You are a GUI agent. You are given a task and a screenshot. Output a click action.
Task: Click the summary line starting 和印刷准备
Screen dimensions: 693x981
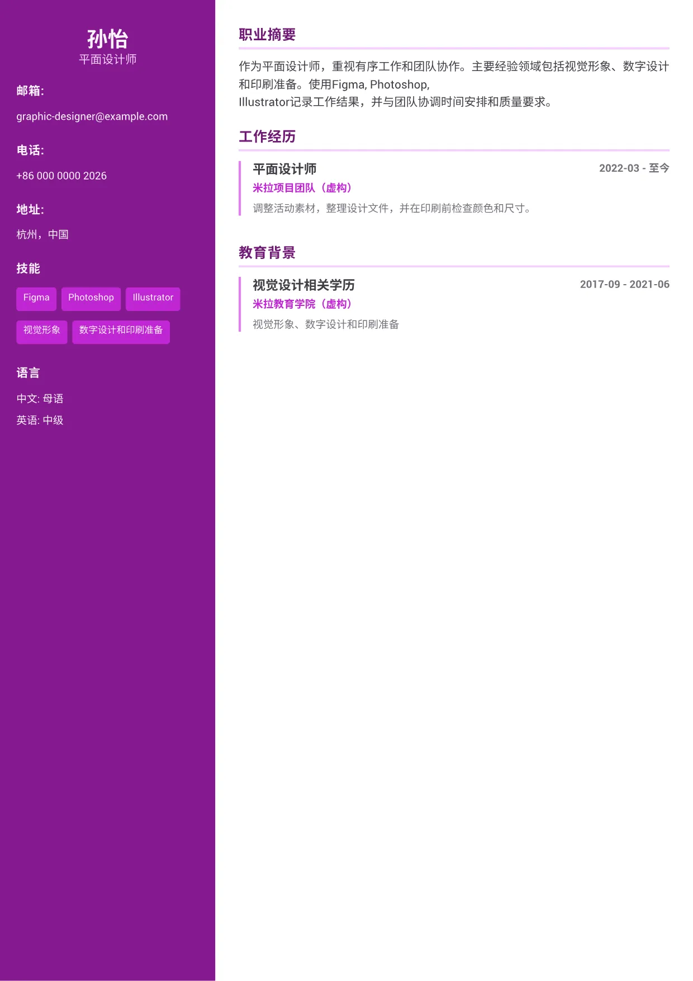pyautogui.click(x=334, y=84)
